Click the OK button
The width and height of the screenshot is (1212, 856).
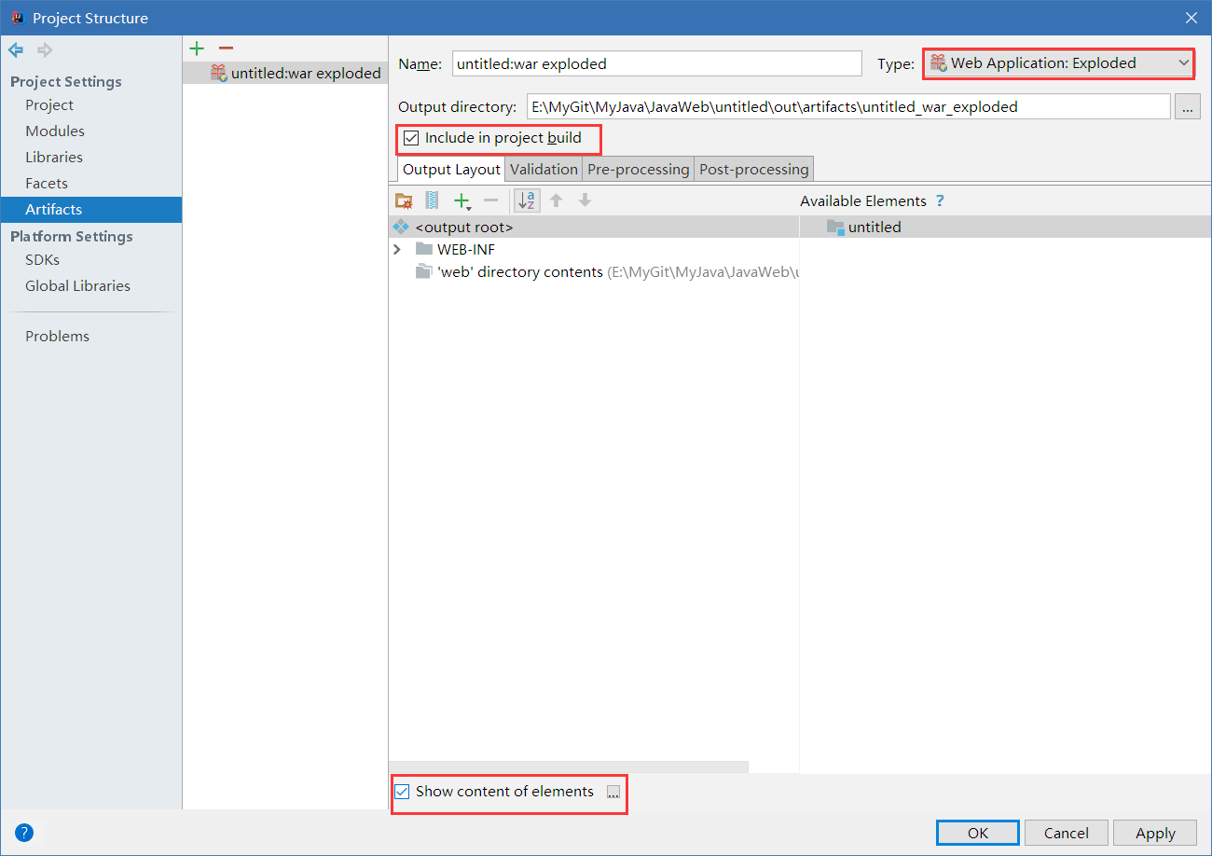977,833
